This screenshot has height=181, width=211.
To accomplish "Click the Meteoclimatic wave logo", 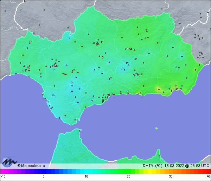I will (x=9, y=162).
